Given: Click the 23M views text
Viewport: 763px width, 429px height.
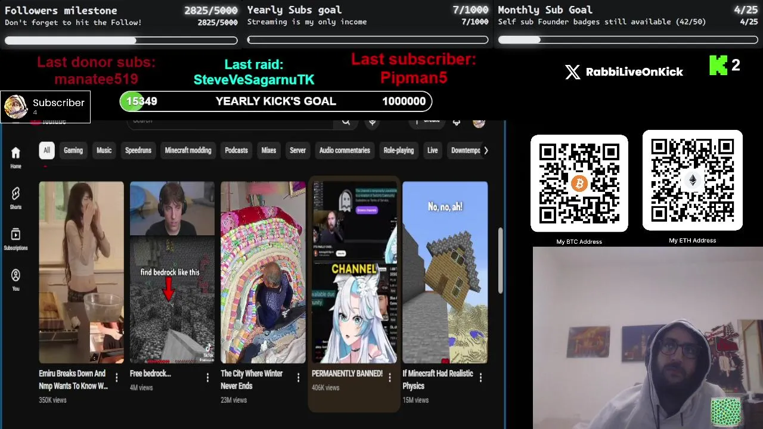Looking at the screenshot, I should (234, 400).
